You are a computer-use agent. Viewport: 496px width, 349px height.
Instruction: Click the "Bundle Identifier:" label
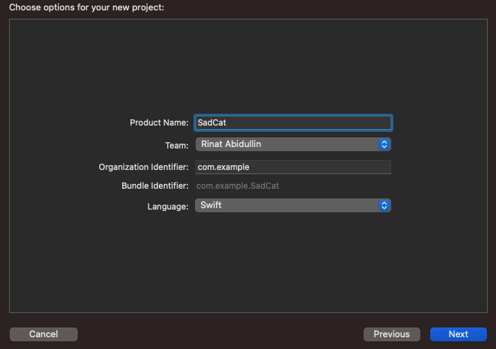point(155,186)
